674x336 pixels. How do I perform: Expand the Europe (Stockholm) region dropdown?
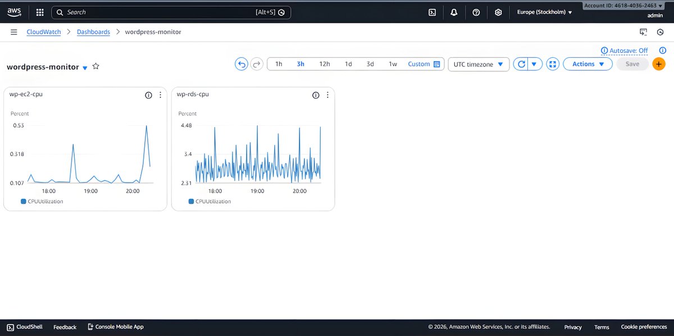(x=544, y=12)
